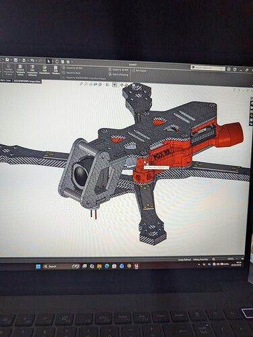
Task: Open dropdown arrow next to Print icon
Action: [28, 60]
